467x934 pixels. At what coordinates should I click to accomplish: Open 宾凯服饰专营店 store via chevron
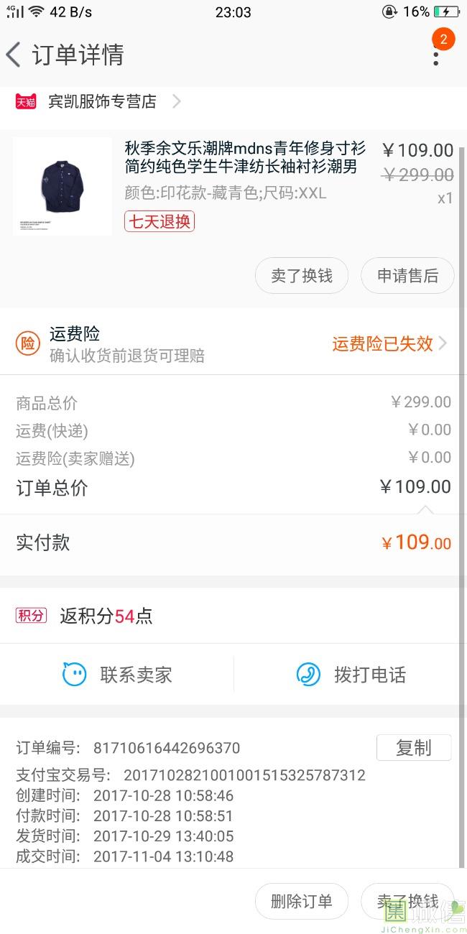177,102
